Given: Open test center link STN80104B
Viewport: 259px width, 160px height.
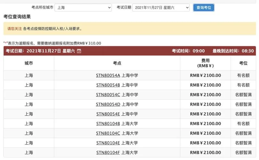Looking at the screenshot, I should pyautogui.click(x=108, y=124).
